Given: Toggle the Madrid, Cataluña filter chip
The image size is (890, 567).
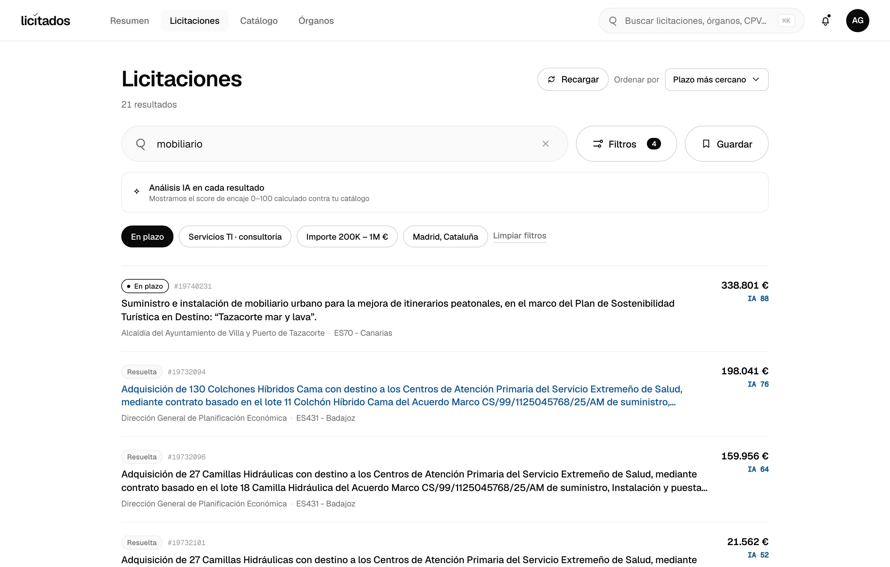Looking at the screenshot, I should (x=445, y=236).
